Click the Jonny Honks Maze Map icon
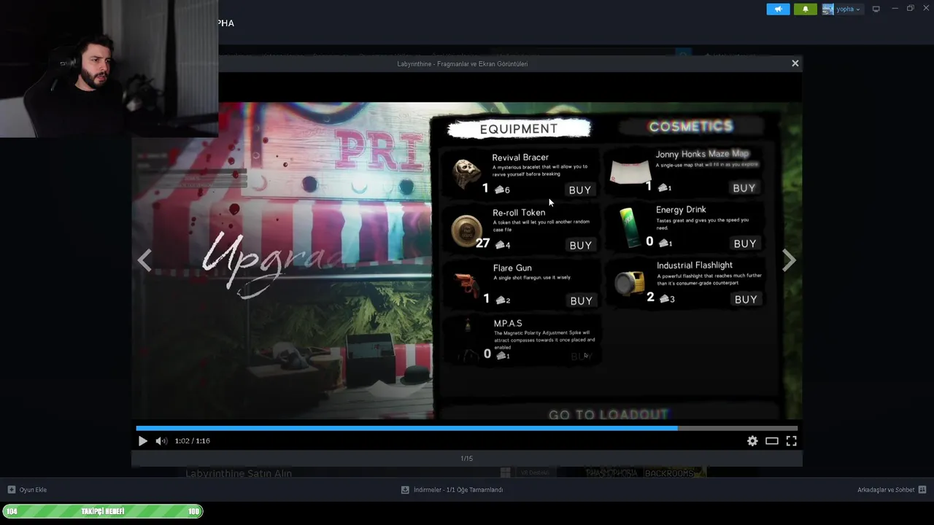Image resolution: width=934 pixels, height=525 pixels. pyautogui.click(x=630, y=174)
